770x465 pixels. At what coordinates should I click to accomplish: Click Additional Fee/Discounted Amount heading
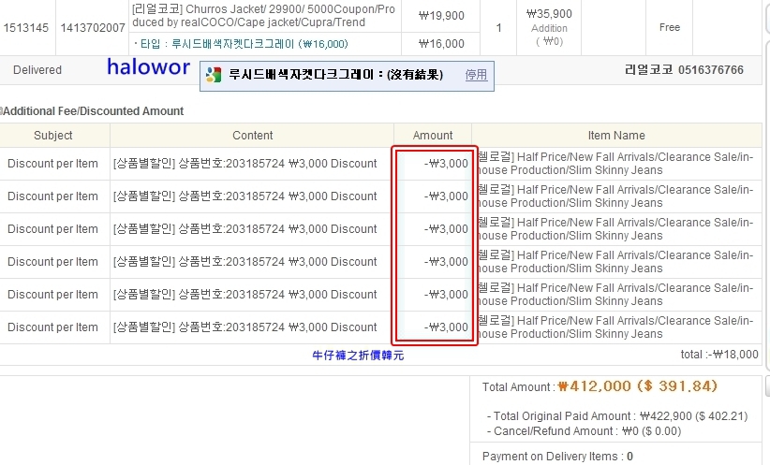tap(93, 111)
